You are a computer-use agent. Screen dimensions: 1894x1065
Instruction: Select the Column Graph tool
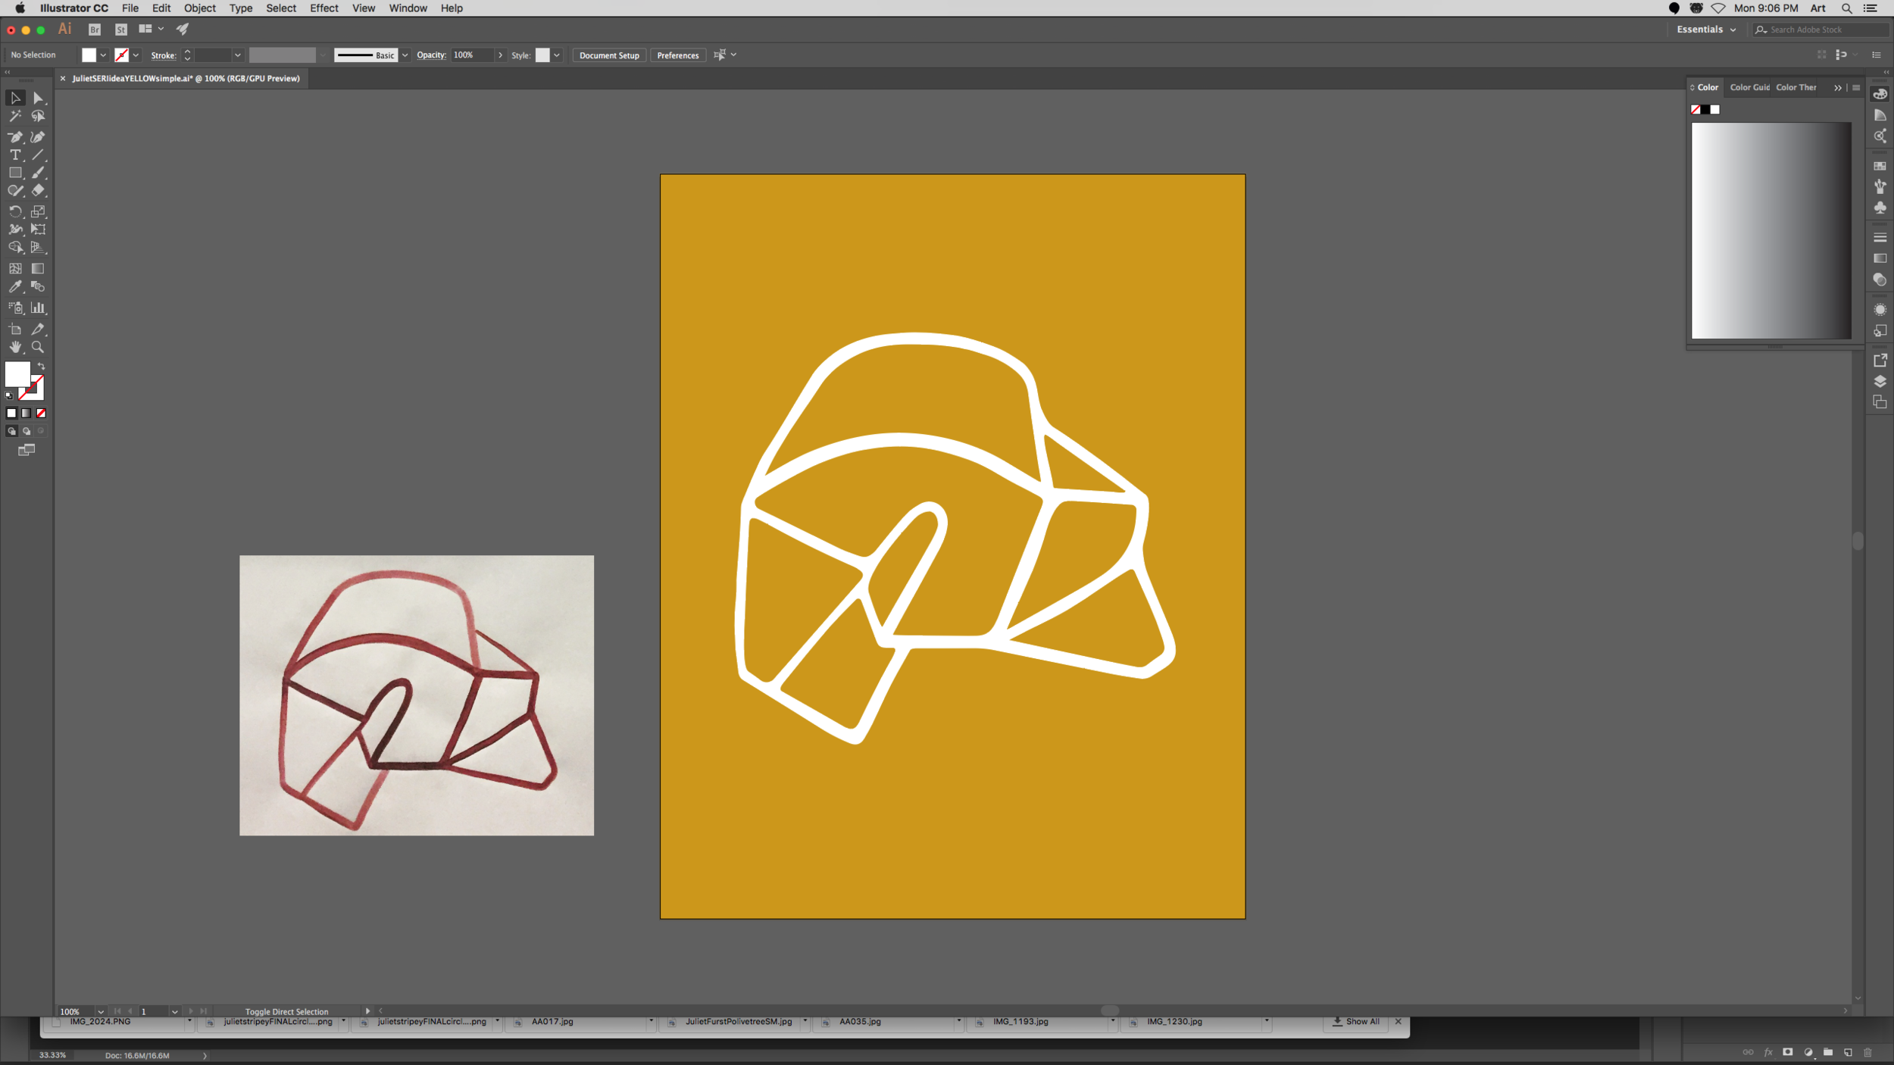click(x=38, y=308)
